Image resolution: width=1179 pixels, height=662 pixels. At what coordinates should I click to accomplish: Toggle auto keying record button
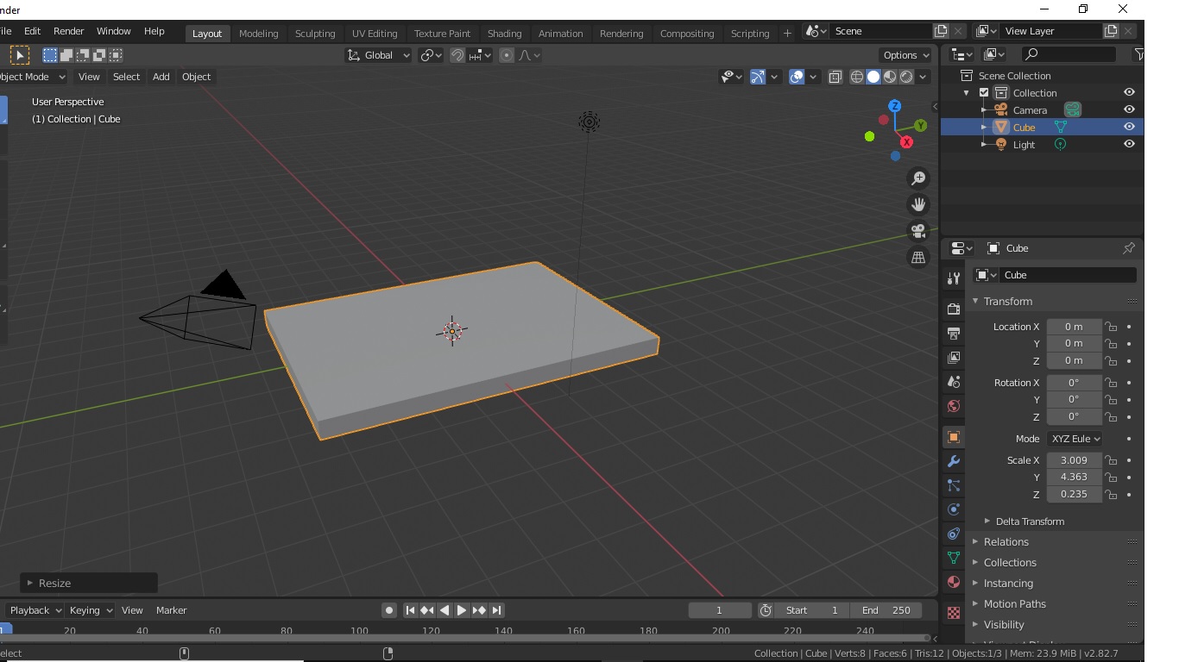pyautogui.click(x=389, y=610)
